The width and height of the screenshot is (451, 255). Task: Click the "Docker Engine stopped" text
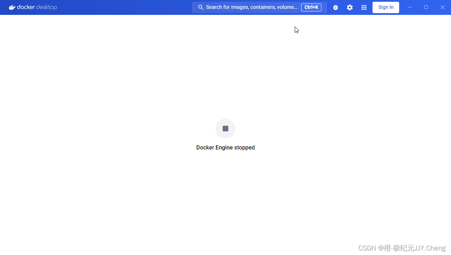(x=225, y=147)
